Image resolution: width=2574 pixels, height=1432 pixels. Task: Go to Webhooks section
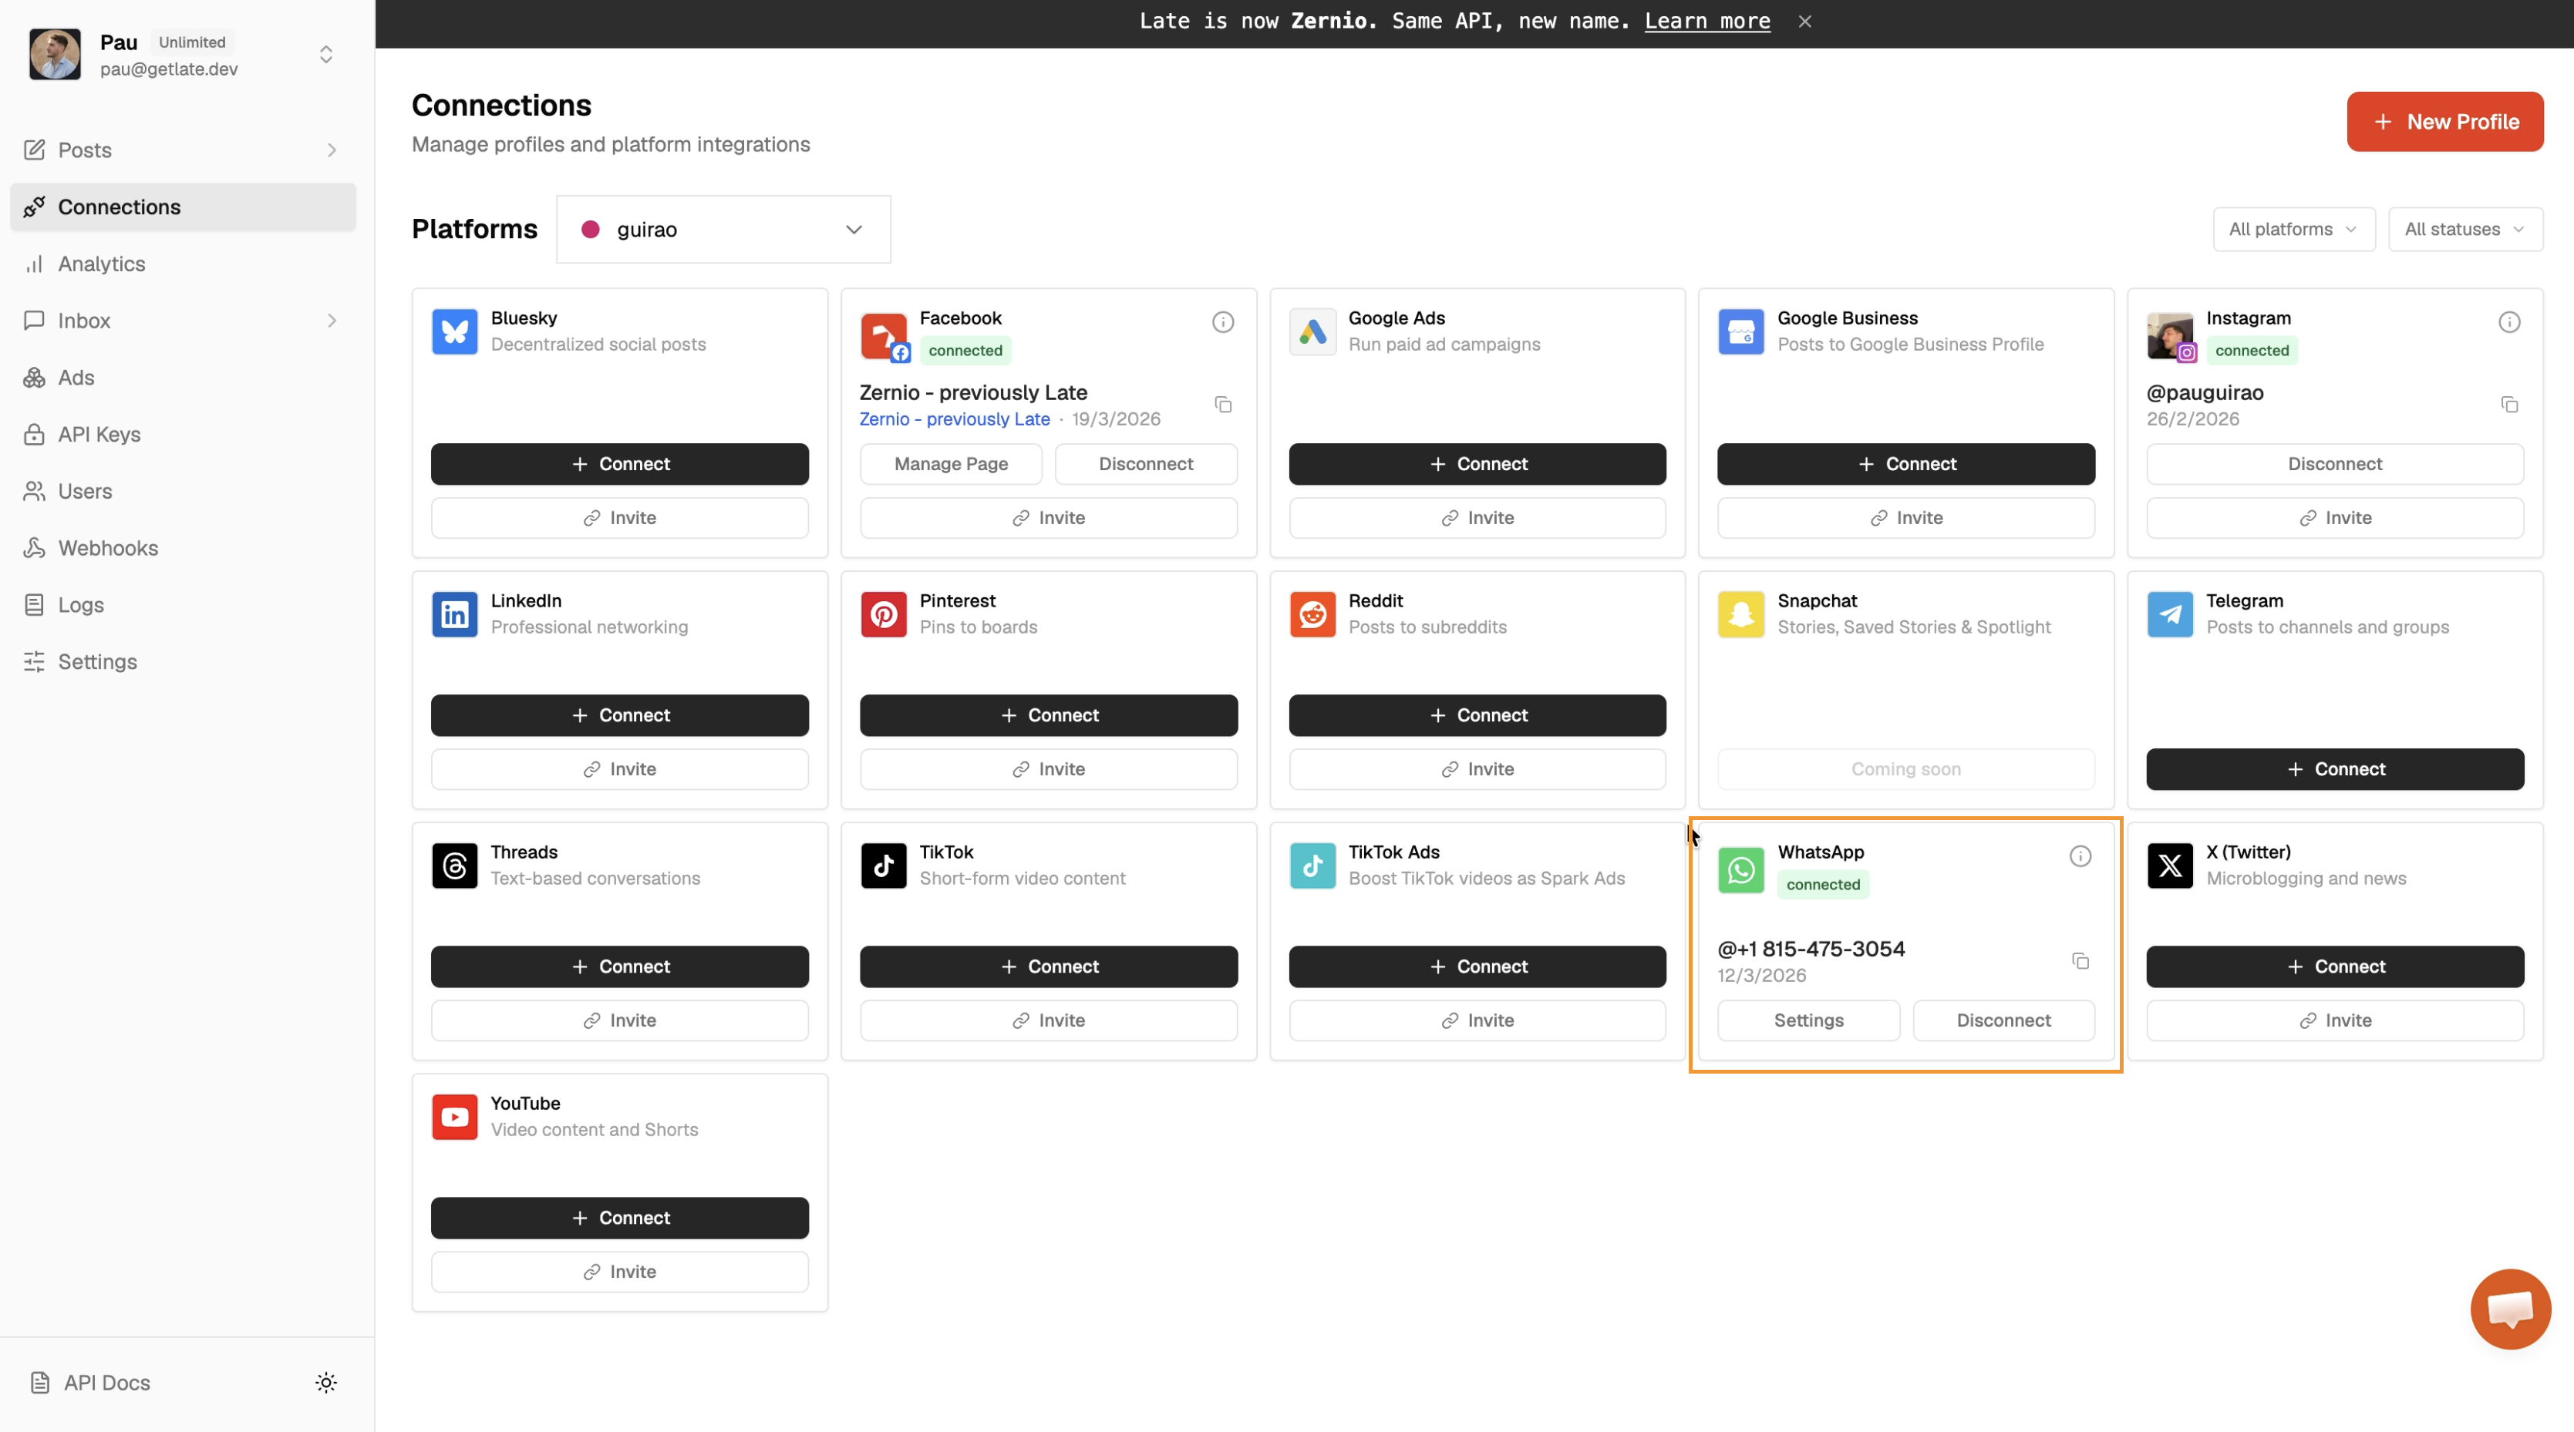(108, 548)
